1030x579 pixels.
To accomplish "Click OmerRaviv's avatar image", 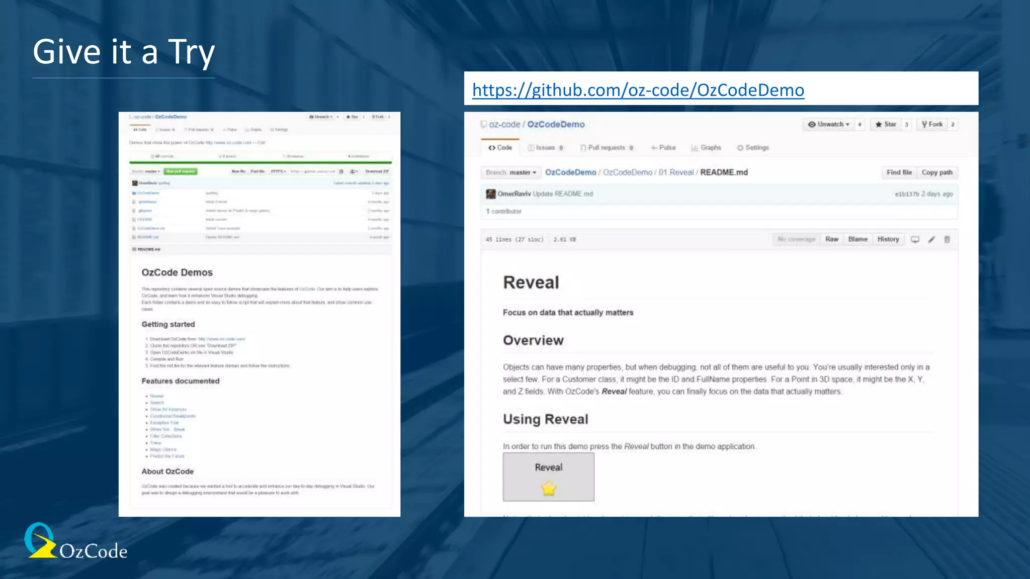I will pyautogui.click(x=491, y=194).
